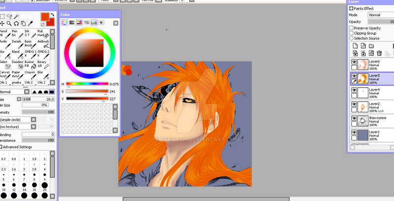Open the brush size multiplier dropdown
The width and height of the screenshot is (394, 201).
click(19, 99)
